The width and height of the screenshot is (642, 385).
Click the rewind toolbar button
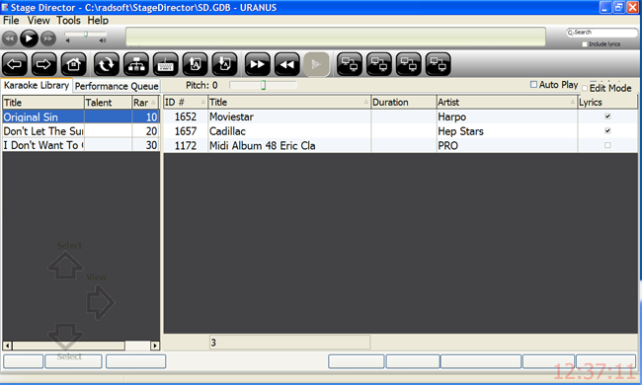pos(286,64)
